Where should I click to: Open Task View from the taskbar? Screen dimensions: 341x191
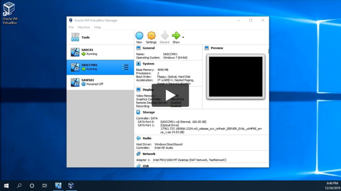tap(44, 185)
